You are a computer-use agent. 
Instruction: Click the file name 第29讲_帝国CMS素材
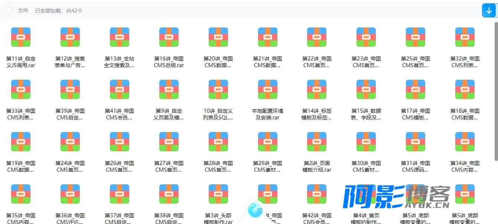tap(268, 167)
